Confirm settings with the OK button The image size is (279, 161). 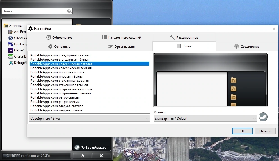(243, 131)
